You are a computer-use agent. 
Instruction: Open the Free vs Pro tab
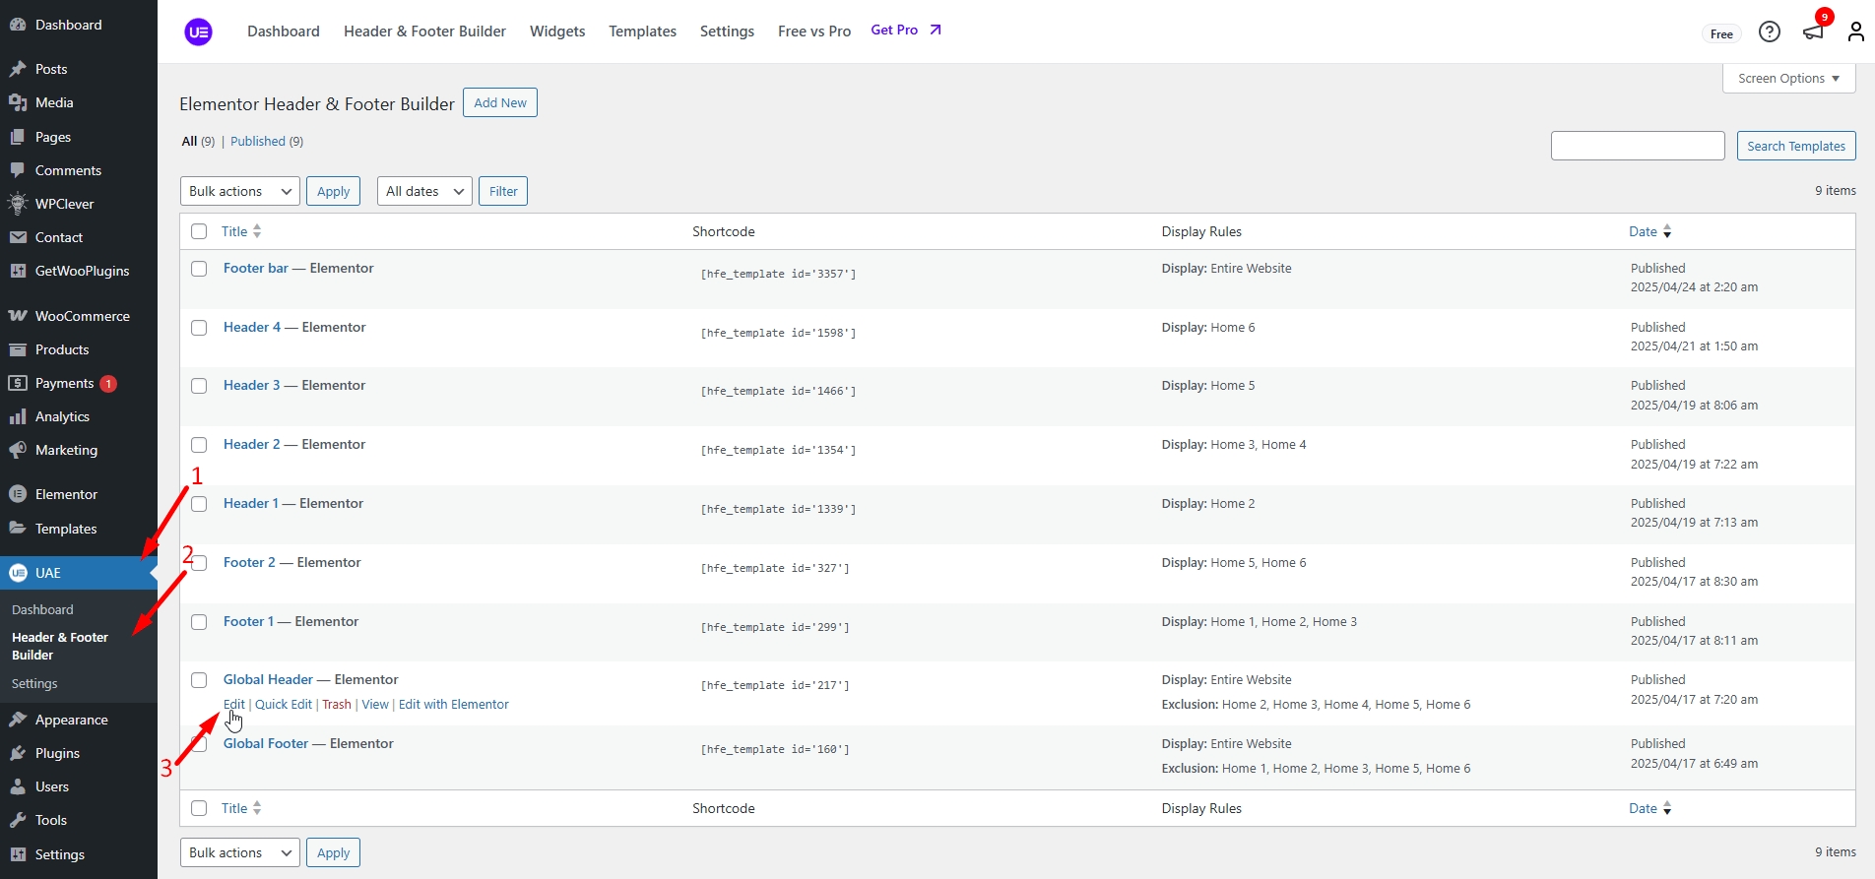pyautogui.click(x=813, y=31)
